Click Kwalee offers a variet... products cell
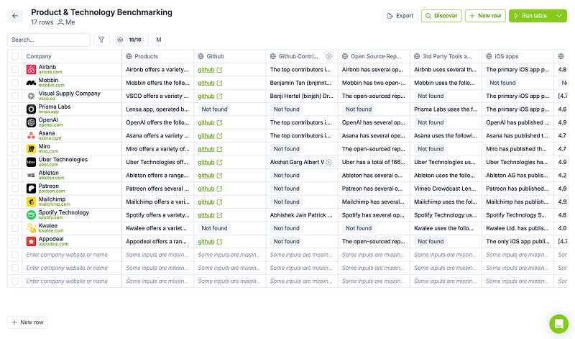 point(156,228)
